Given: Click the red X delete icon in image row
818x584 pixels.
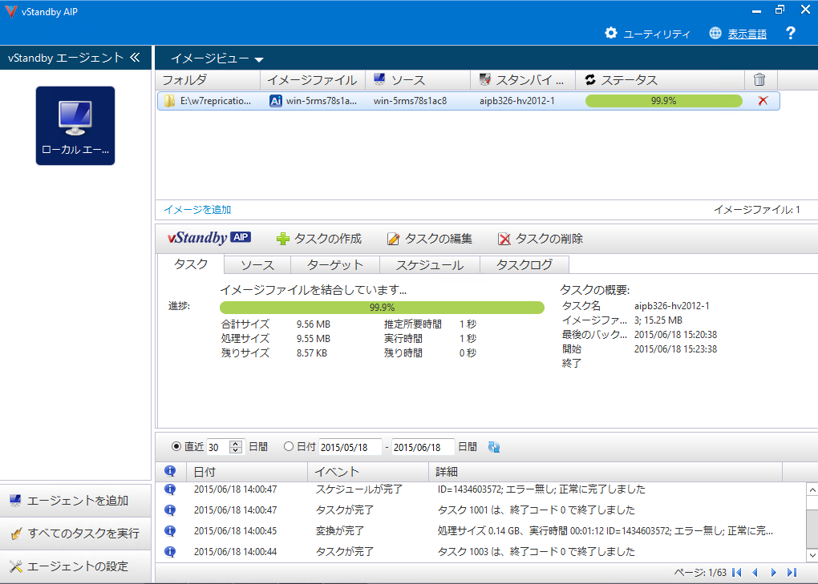Looking at the screenshot, I should click(x=763, y=101).
